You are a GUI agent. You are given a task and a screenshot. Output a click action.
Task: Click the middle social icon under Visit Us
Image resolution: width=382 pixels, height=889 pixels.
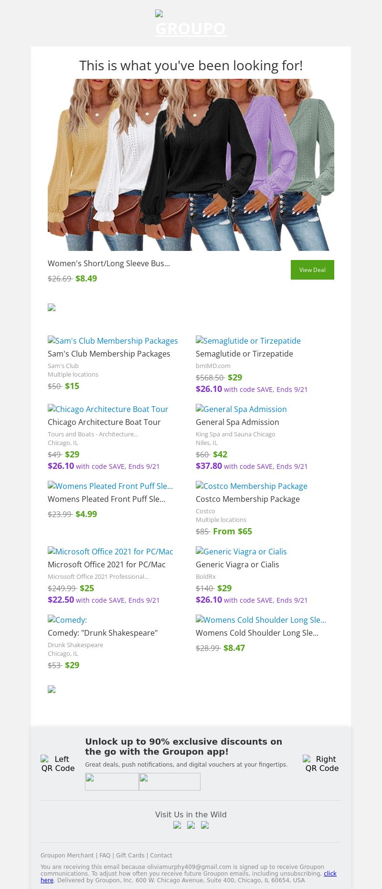click(191, 825)
